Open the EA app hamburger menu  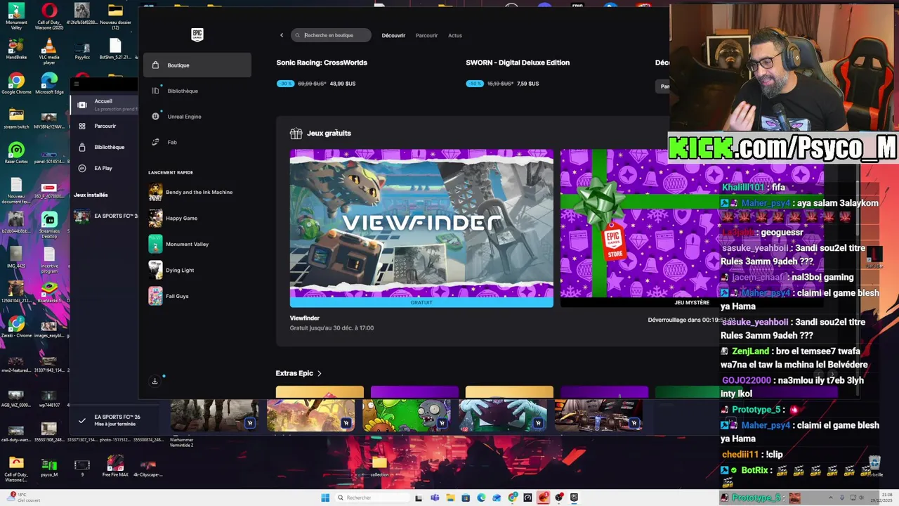(77, 84)
